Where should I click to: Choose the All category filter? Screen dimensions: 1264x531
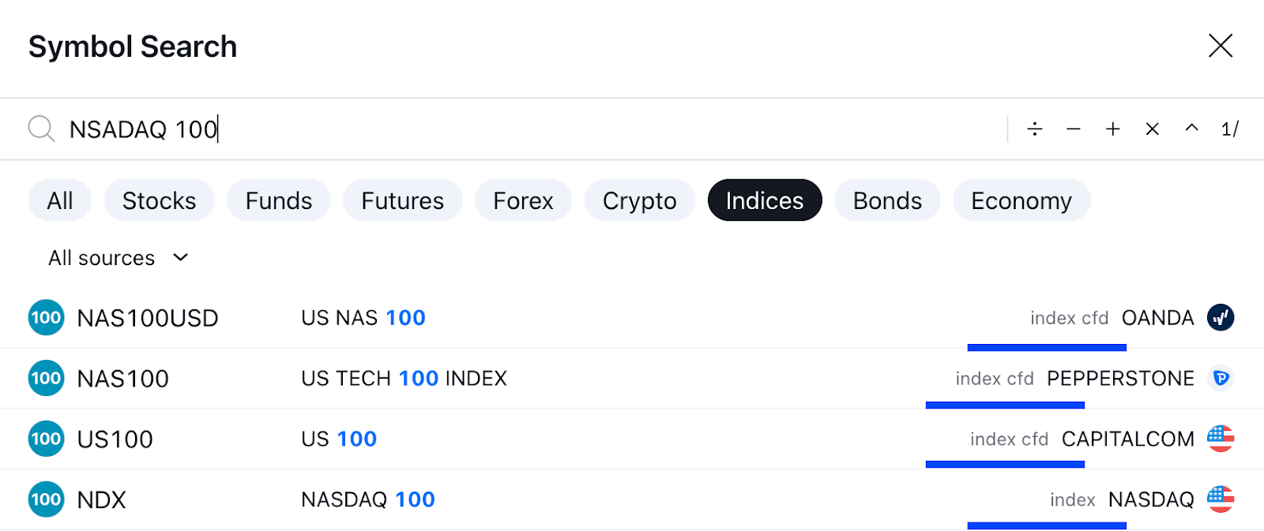[60, 200]
